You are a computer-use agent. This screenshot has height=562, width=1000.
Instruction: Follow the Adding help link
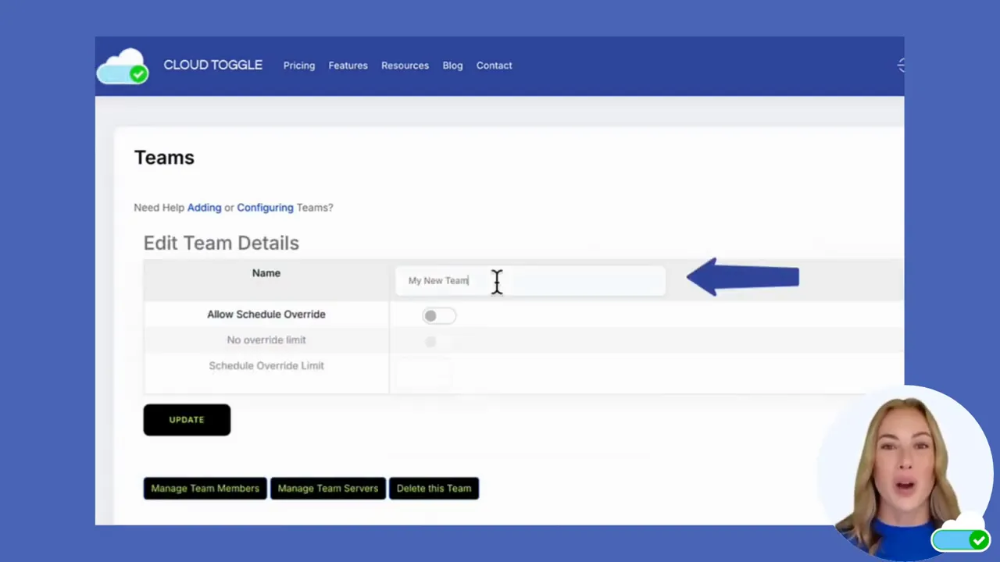pyautogui.click(x=204, y=207)
